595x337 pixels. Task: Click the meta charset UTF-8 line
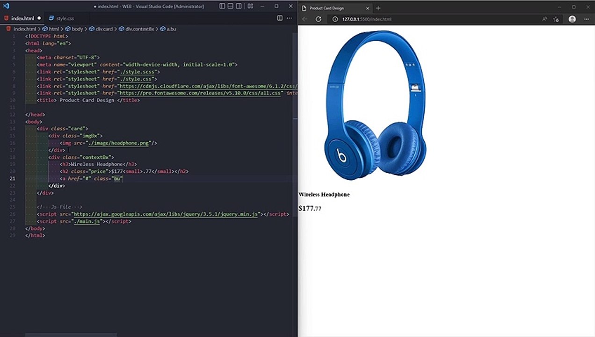68,58
